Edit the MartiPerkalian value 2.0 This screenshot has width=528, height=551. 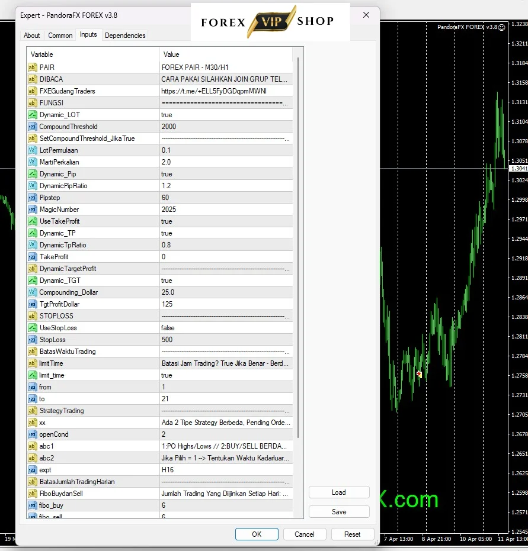click(x=226, y=162)
